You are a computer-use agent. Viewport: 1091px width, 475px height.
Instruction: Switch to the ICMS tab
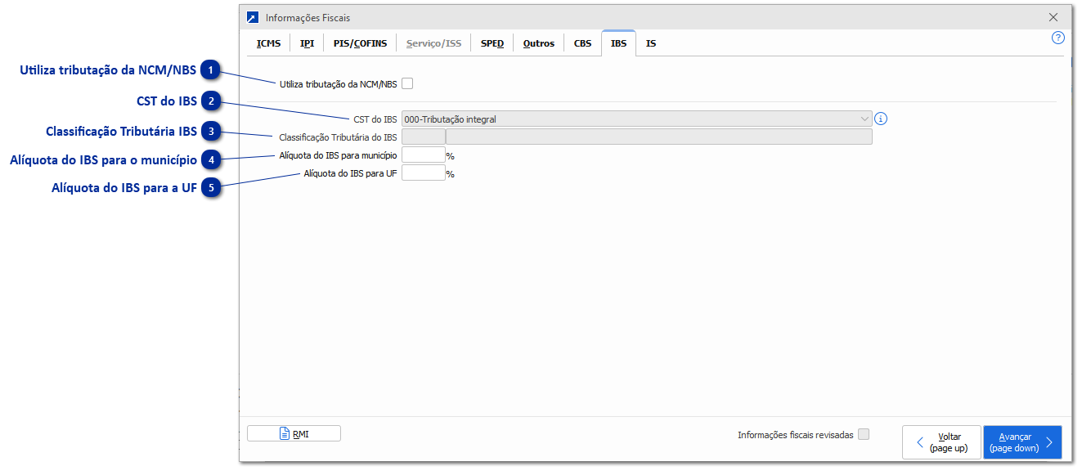click(268, 43)
